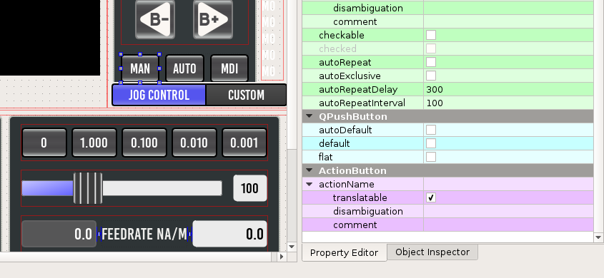Select the autoRepeatDelay property name
604x278 pixels.
tap(358, 90)
